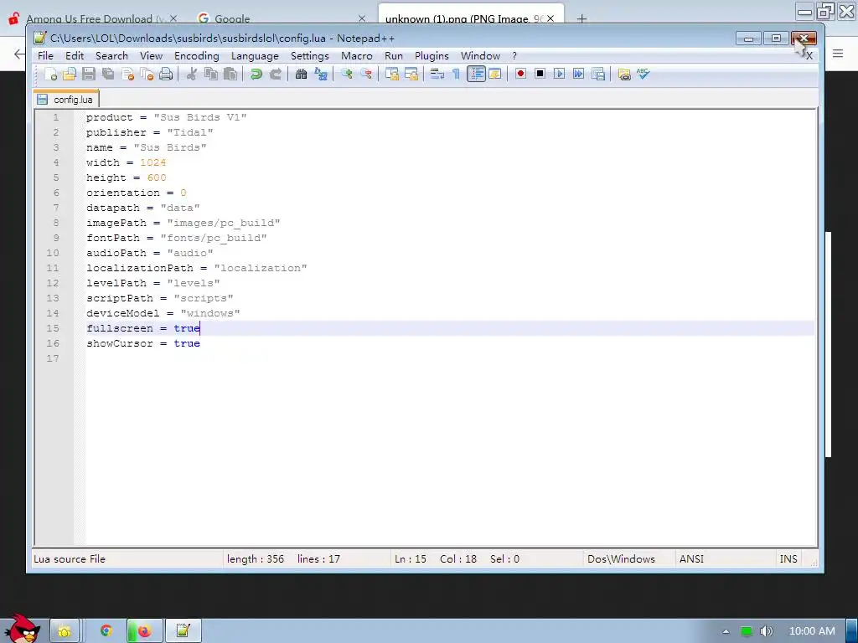
Task: Click the width value 1024
Action: [153, 162]
